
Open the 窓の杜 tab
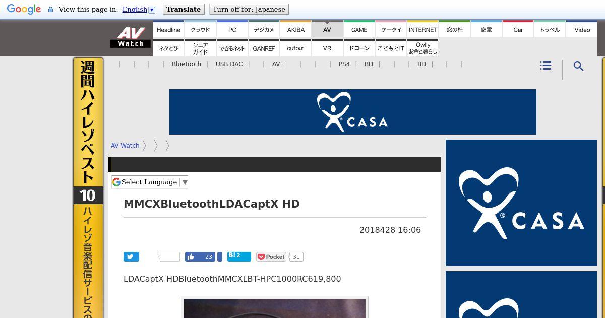point(455,29)
